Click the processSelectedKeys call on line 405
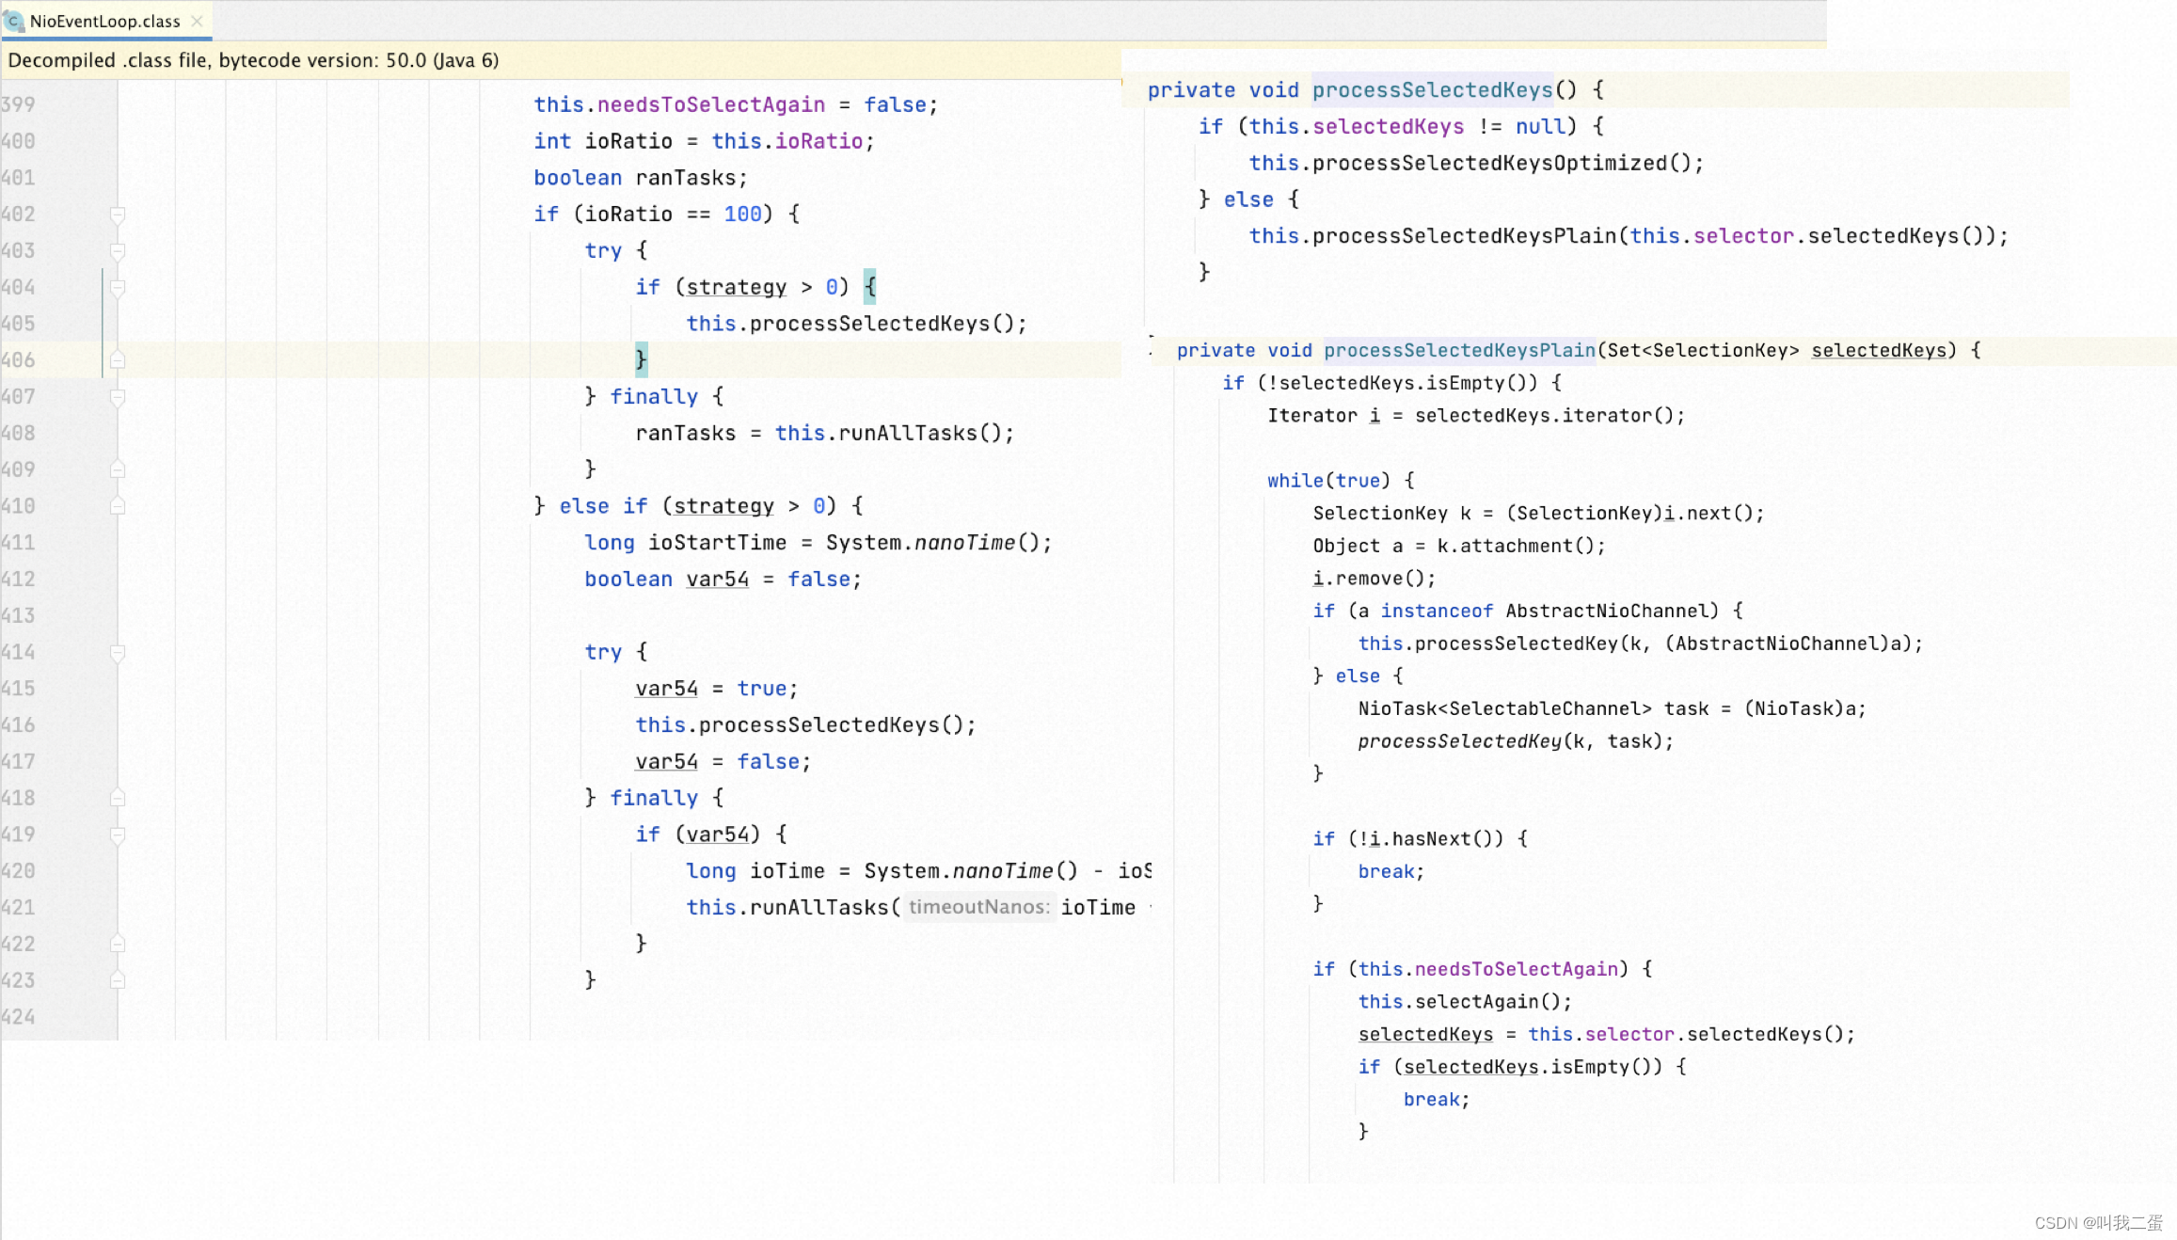Screen dimensions: 2177x1240 click(869, 324)
